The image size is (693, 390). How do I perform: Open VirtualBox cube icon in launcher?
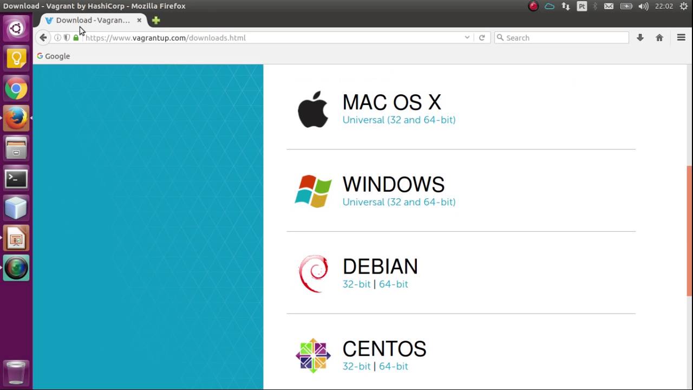[16, 208]
